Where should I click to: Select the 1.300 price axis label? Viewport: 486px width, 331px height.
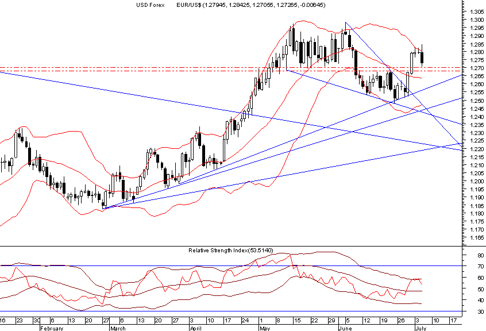click(477, 20)
